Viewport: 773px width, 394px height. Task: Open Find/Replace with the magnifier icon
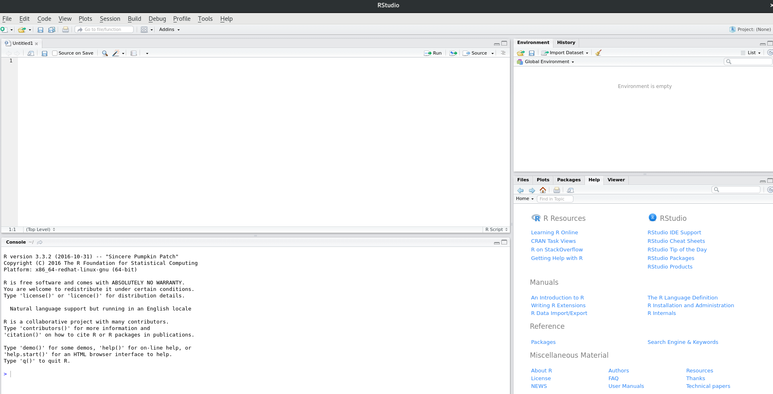coord(105,53)
